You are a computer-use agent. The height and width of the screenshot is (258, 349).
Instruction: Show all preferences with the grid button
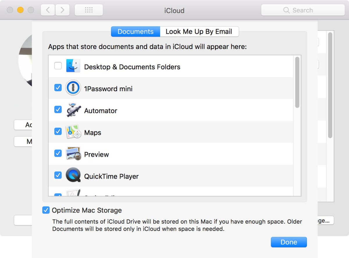(x=89, y=10)
